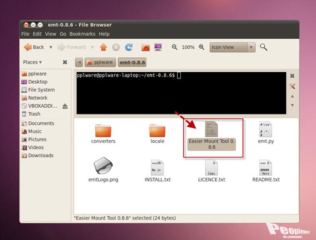
Task: Click the 100% zoom level
Action: coord(188,48)
